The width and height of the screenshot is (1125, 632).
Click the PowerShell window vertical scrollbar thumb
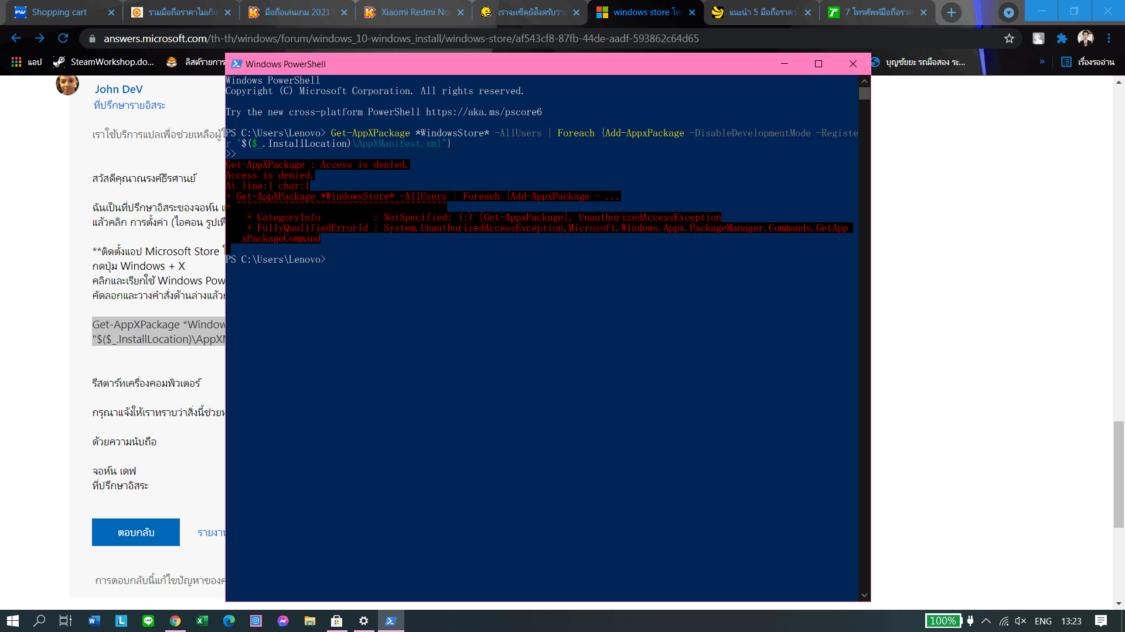864,94
